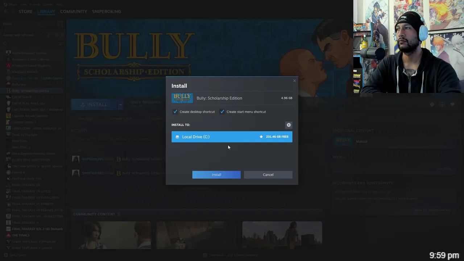Open the advanced filter icon next to search
Screen dimensions: 464x261
(60, 44)
